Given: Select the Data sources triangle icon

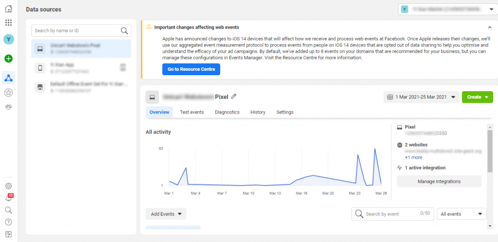Looking at the screenshot, I should point(9,78).
